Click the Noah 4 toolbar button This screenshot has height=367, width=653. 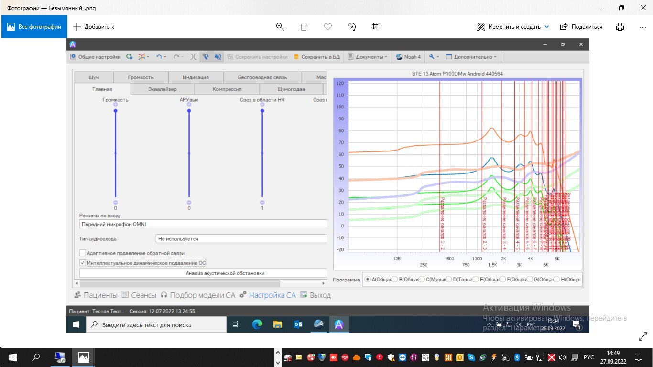[x=408, y=57]
